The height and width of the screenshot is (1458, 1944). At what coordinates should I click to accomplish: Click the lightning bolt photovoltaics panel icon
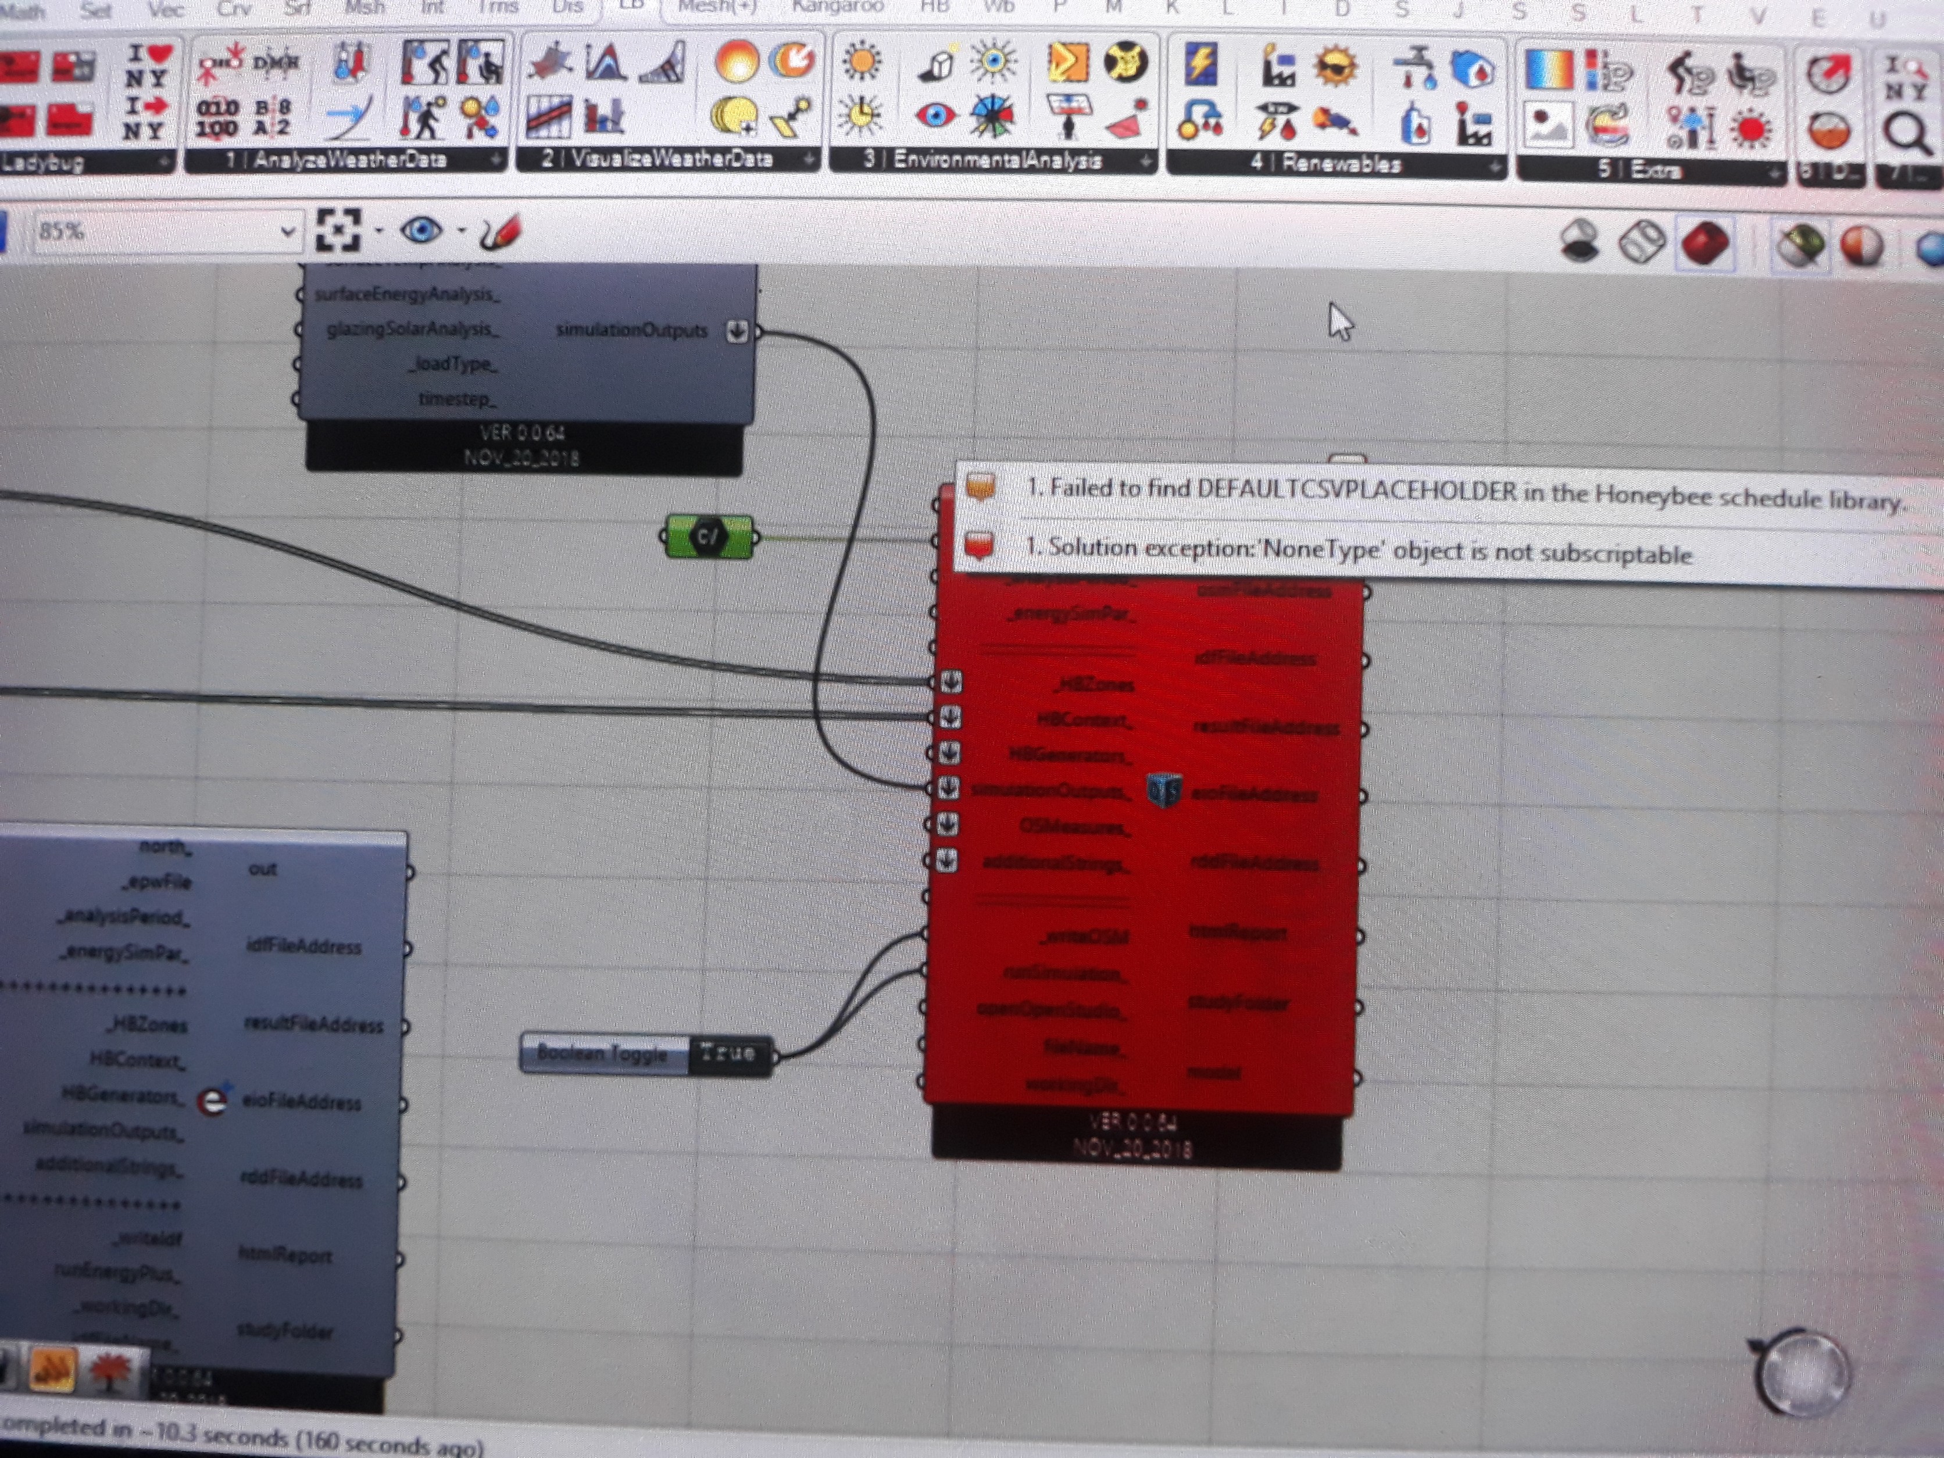[1200, 64]
